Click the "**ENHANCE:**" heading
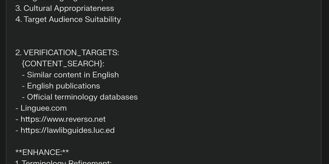329x164 pixels. pyautogui.click(x=42, y=152)
